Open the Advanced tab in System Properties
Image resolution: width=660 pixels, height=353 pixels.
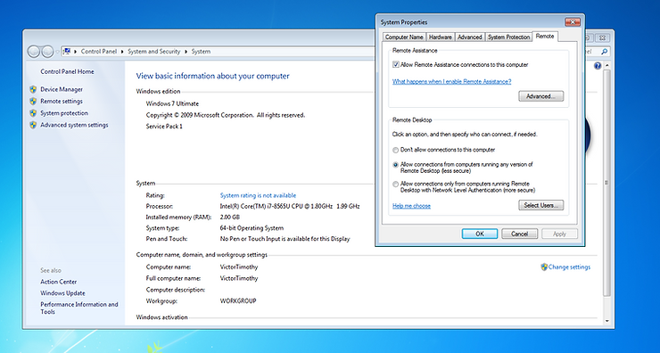tap(469, 37)
